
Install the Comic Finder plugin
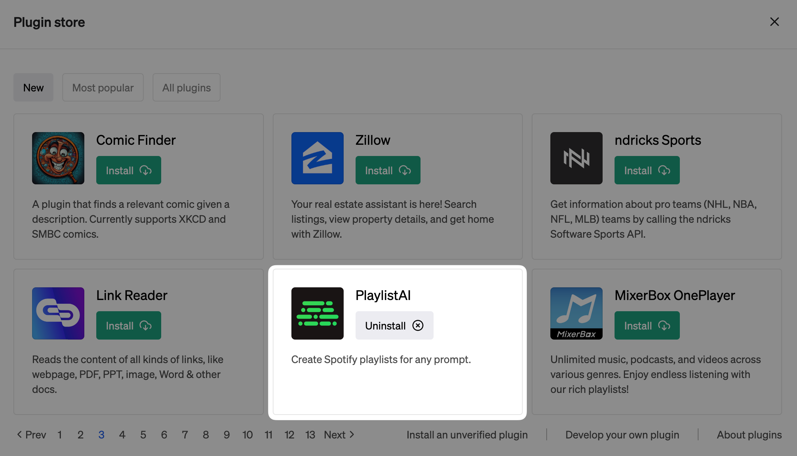[129, 170]
